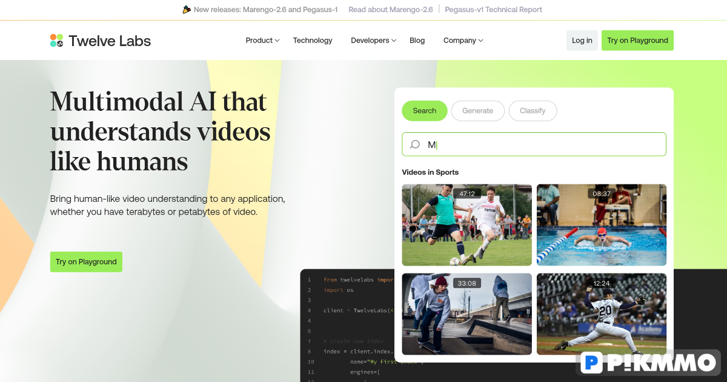
Task: Expand the Developers dropdown chevron
Action: 394,41
